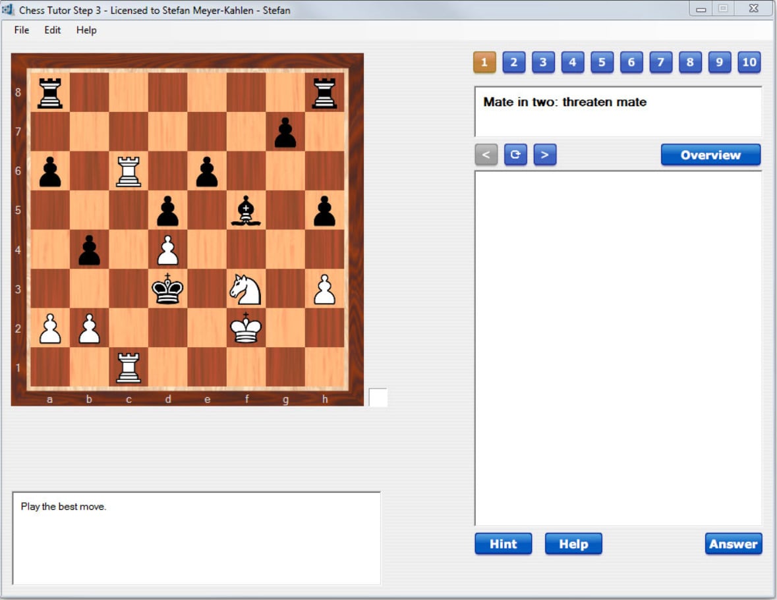Click the white king on f2

point(246,328)
